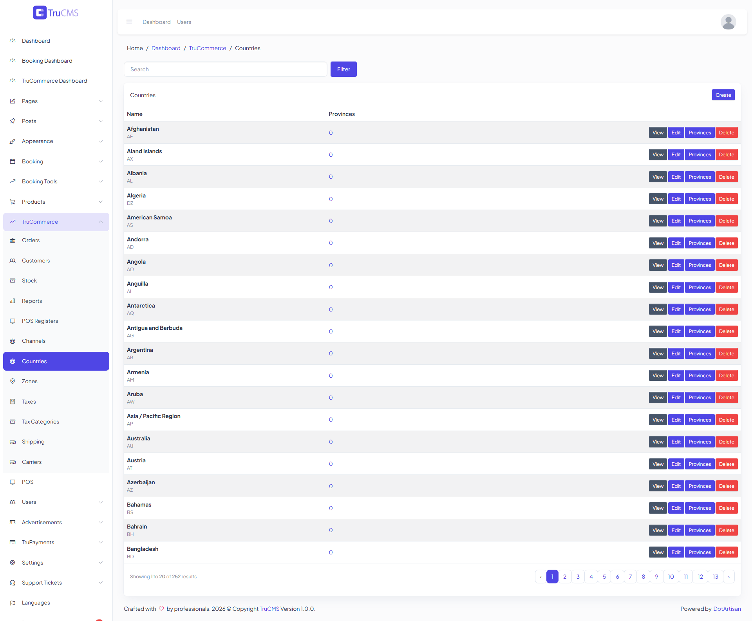View the Australia country details
Viewport: 752px width, 621px height.
pos(658,442)
